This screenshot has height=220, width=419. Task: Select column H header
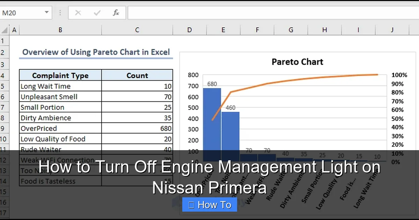(325, 30)
